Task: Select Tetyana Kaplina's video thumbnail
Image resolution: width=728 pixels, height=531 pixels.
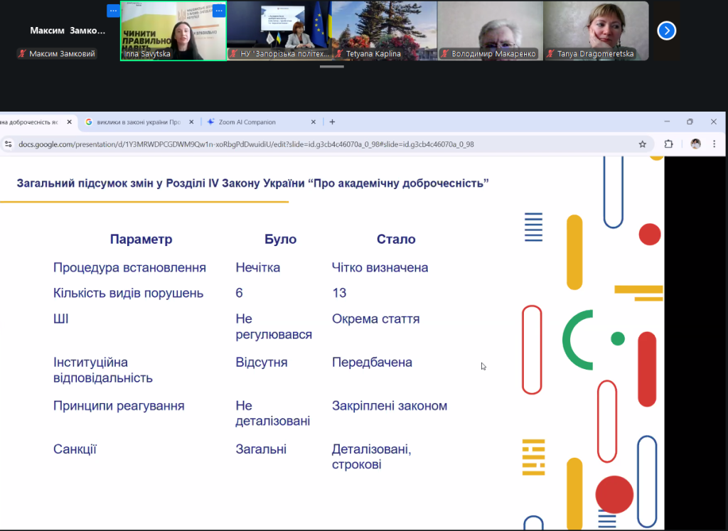Action: click(383, 31)
